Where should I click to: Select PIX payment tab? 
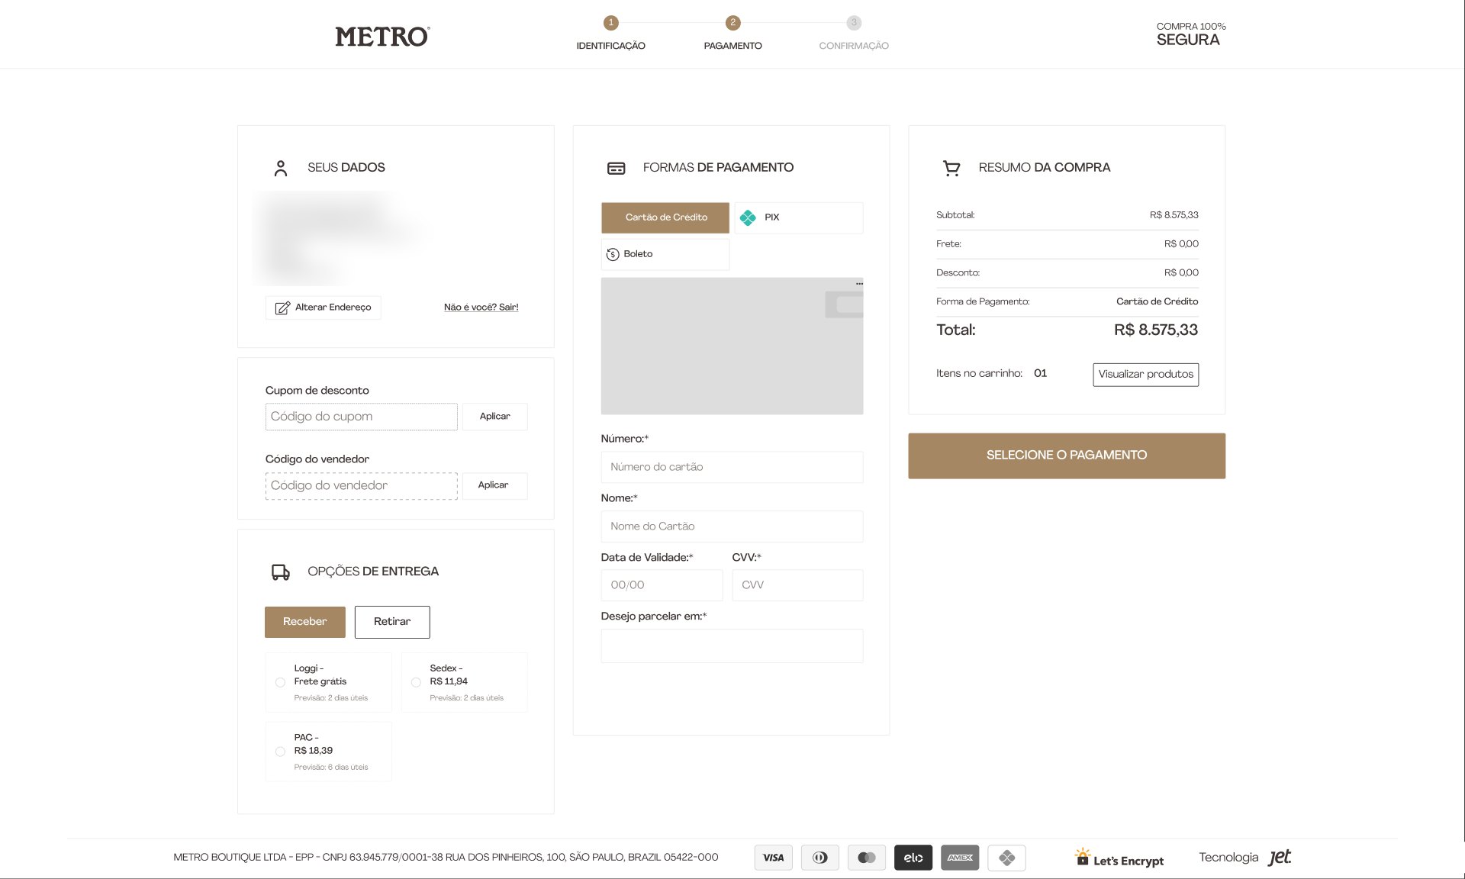click(x=799, y=217)
